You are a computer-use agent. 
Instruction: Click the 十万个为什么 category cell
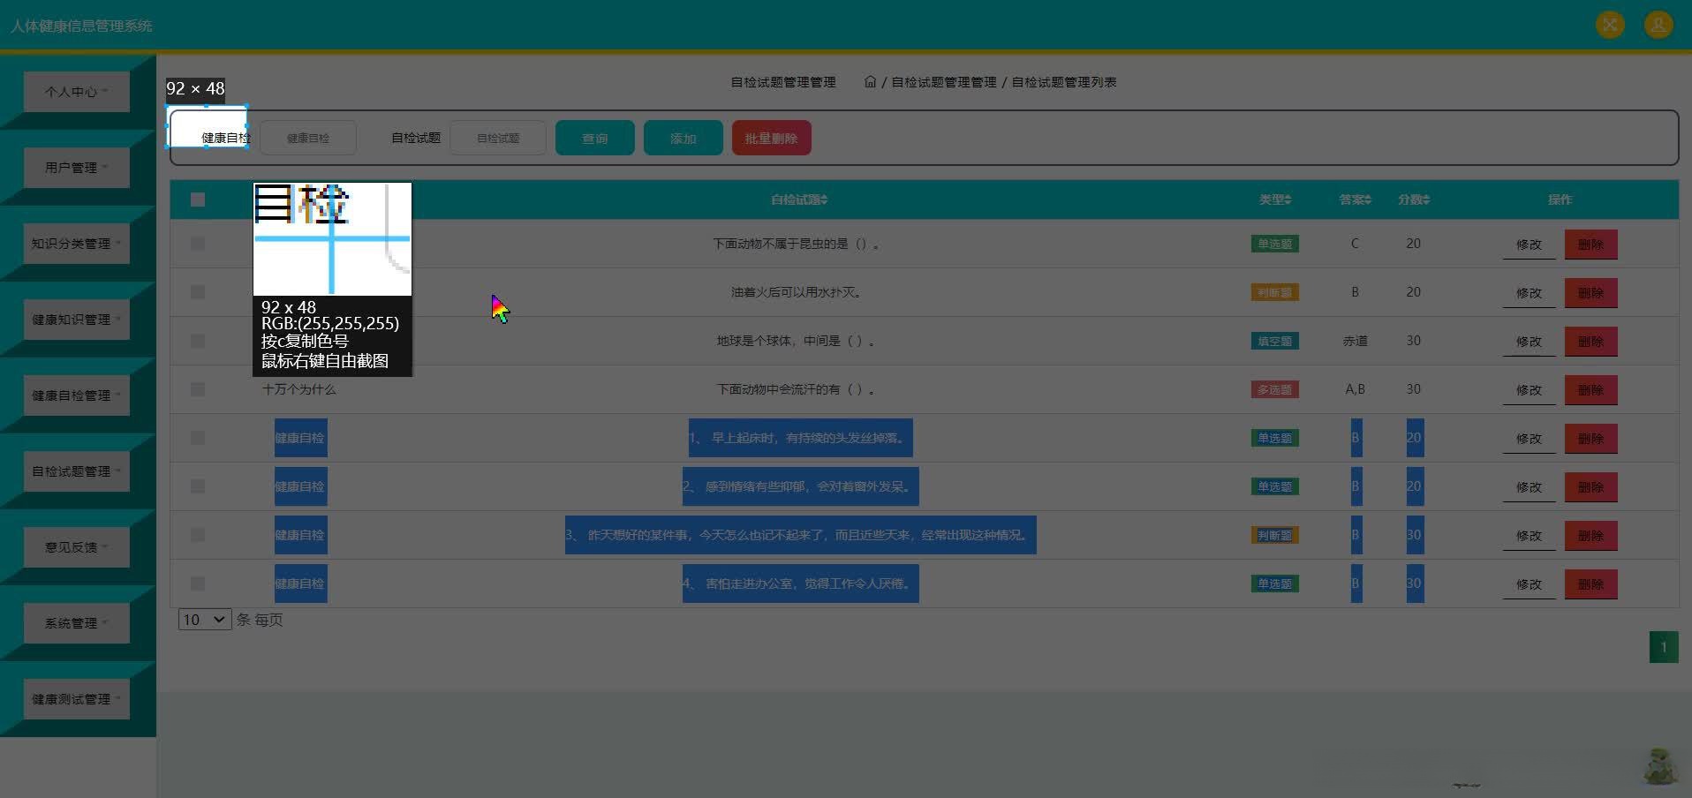(298, 389)
